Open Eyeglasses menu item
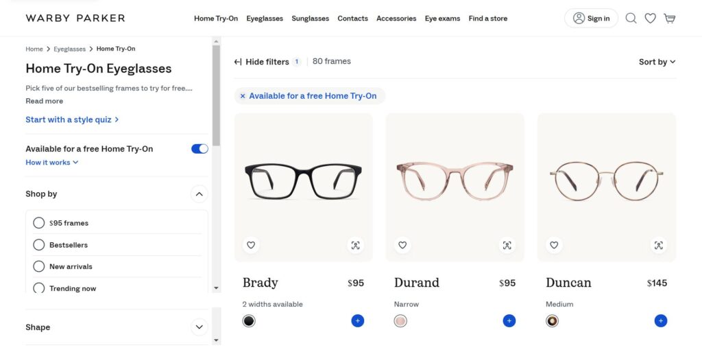702x352 pixels. (x=265, y=19)
